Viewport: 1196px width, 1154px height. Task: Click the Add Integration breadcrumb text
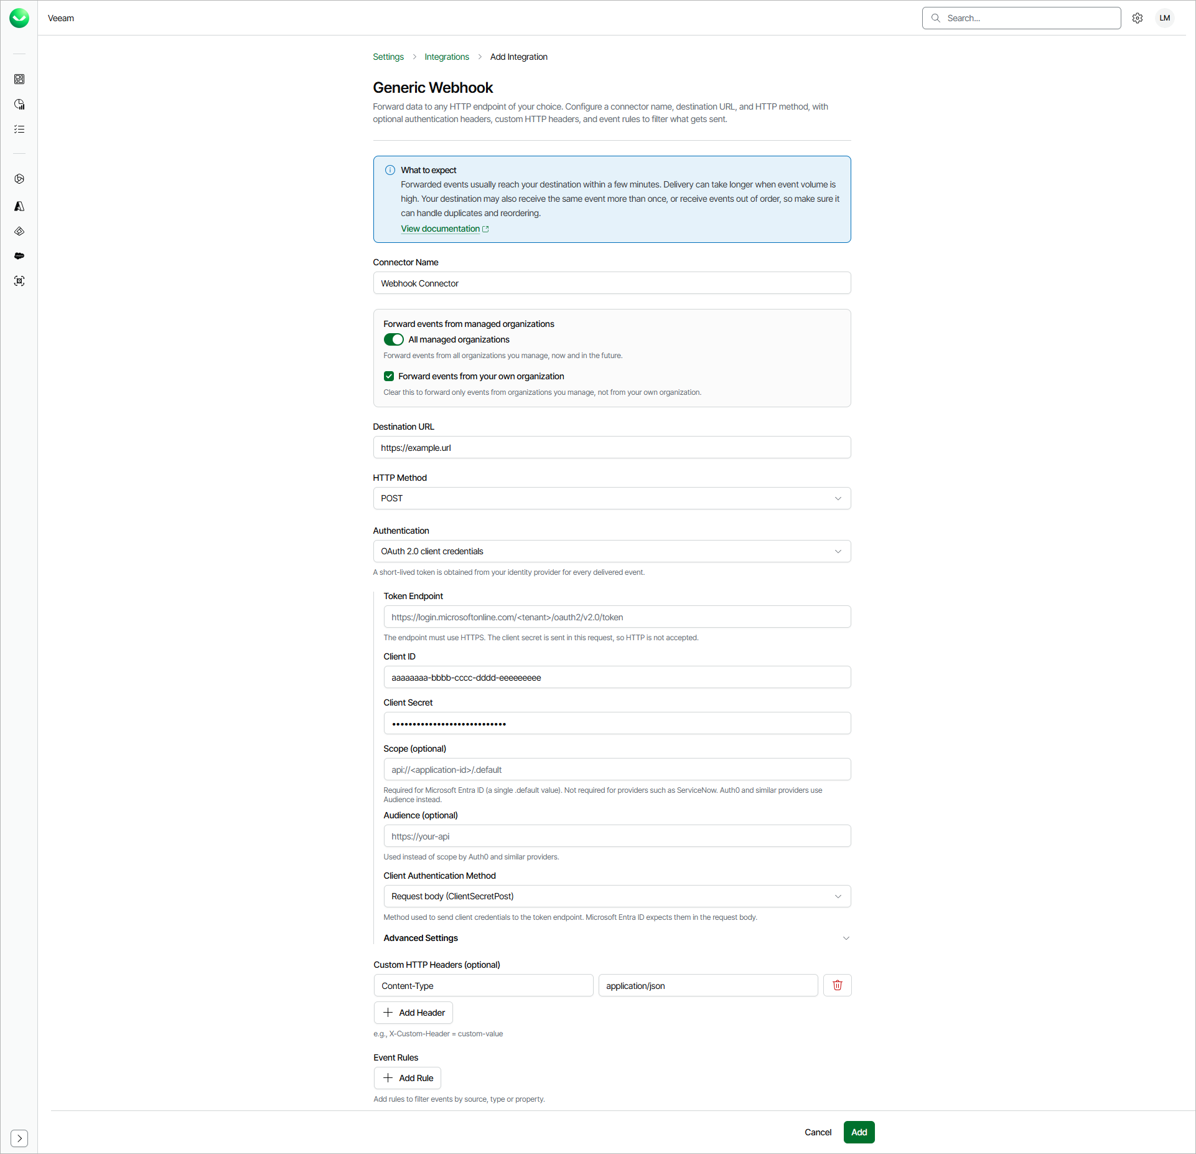click(x=519, y=57)
